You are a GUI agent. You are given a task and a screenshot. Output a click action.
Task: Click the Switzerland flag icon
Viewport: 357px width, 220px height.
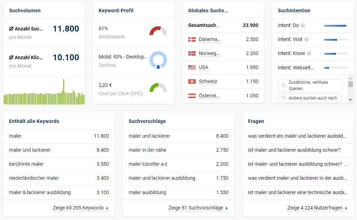[x=192, y=81]
